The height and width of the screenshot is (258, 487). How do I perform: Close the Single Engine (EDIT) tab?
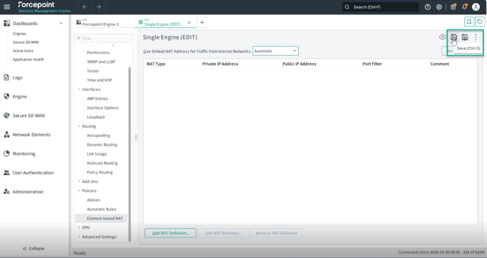click(x=189, y=22)
